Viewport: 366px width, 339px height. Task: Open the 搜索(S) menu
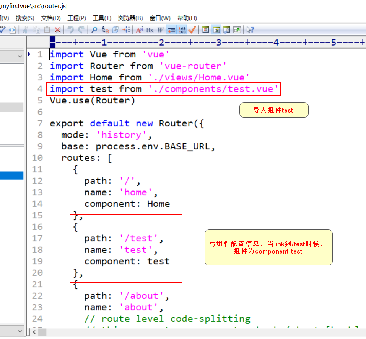(25, 18)
